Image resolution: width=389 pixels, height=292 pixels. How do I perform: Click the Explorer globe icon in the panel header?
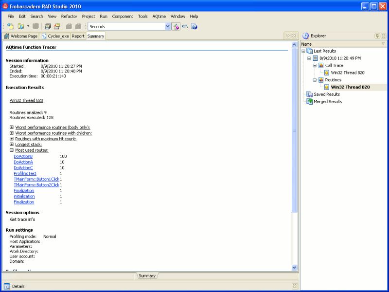[x=305, y=36]
